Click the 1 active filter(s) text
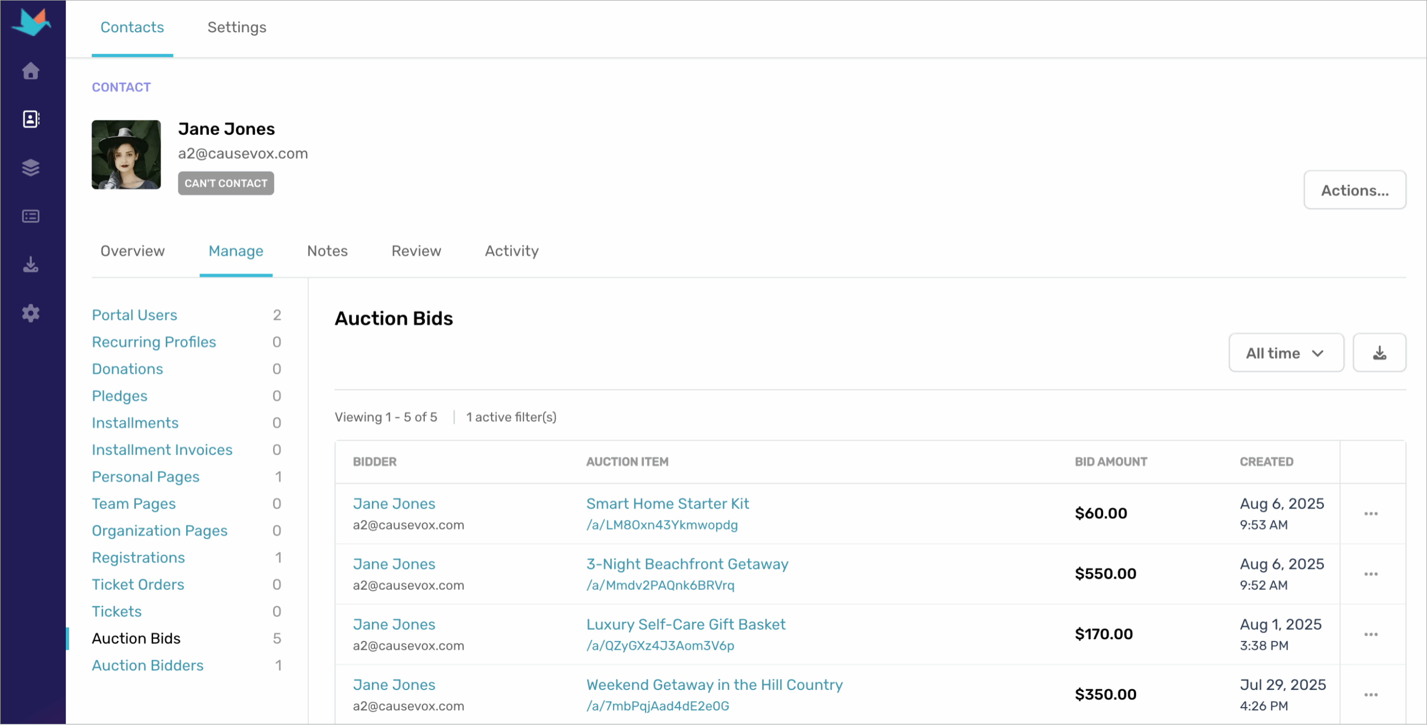Viewport: 1427px width, 725px height. click(511, 417)
